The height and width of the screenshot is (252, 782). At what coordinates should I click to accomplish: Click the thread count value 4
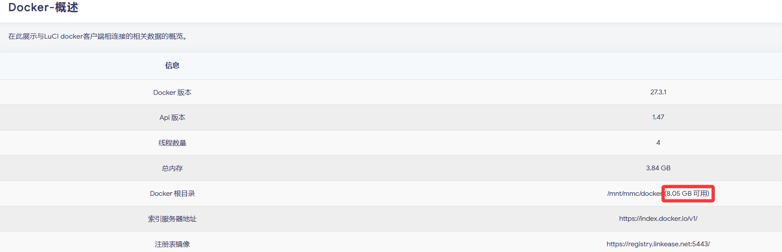click(x=658, y=143)
